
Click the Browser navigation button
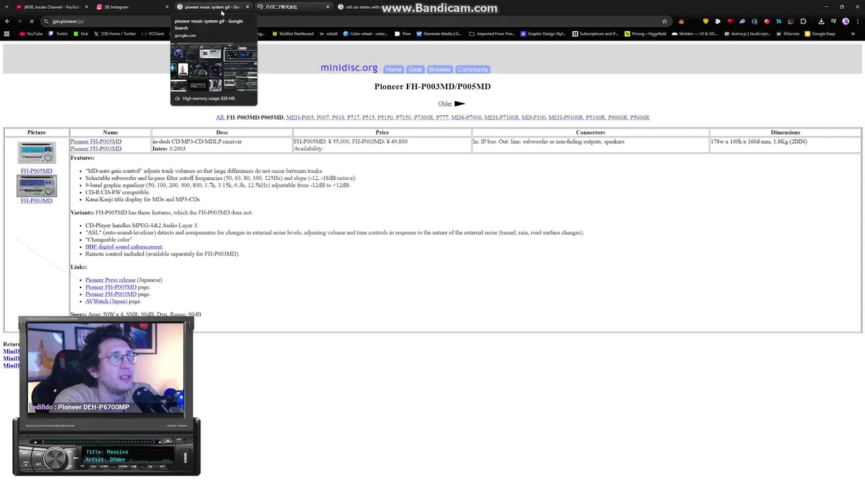439,69
